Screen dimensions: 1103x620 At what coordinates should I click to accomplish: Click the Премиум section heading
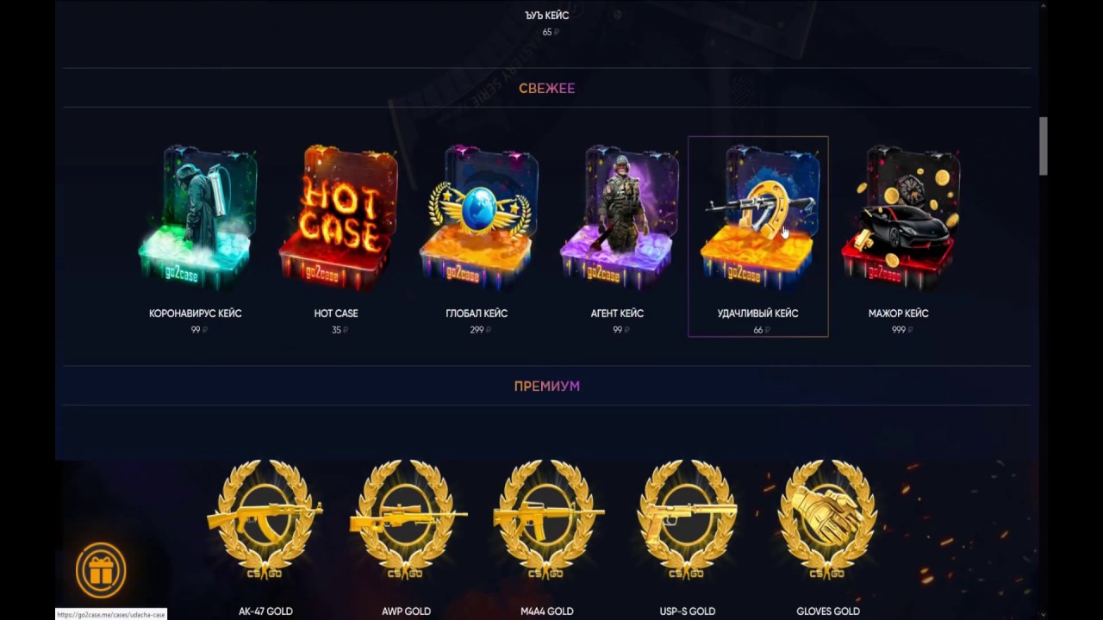coord(547,386)
